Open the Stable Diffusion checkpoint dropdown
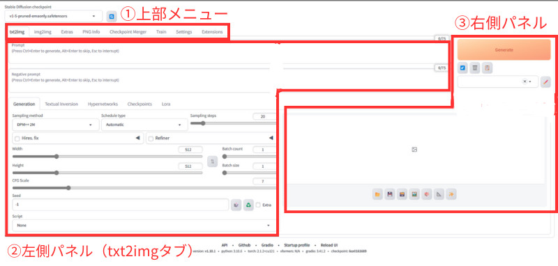This screenshot has height=266, width=558. coord(54,16)
